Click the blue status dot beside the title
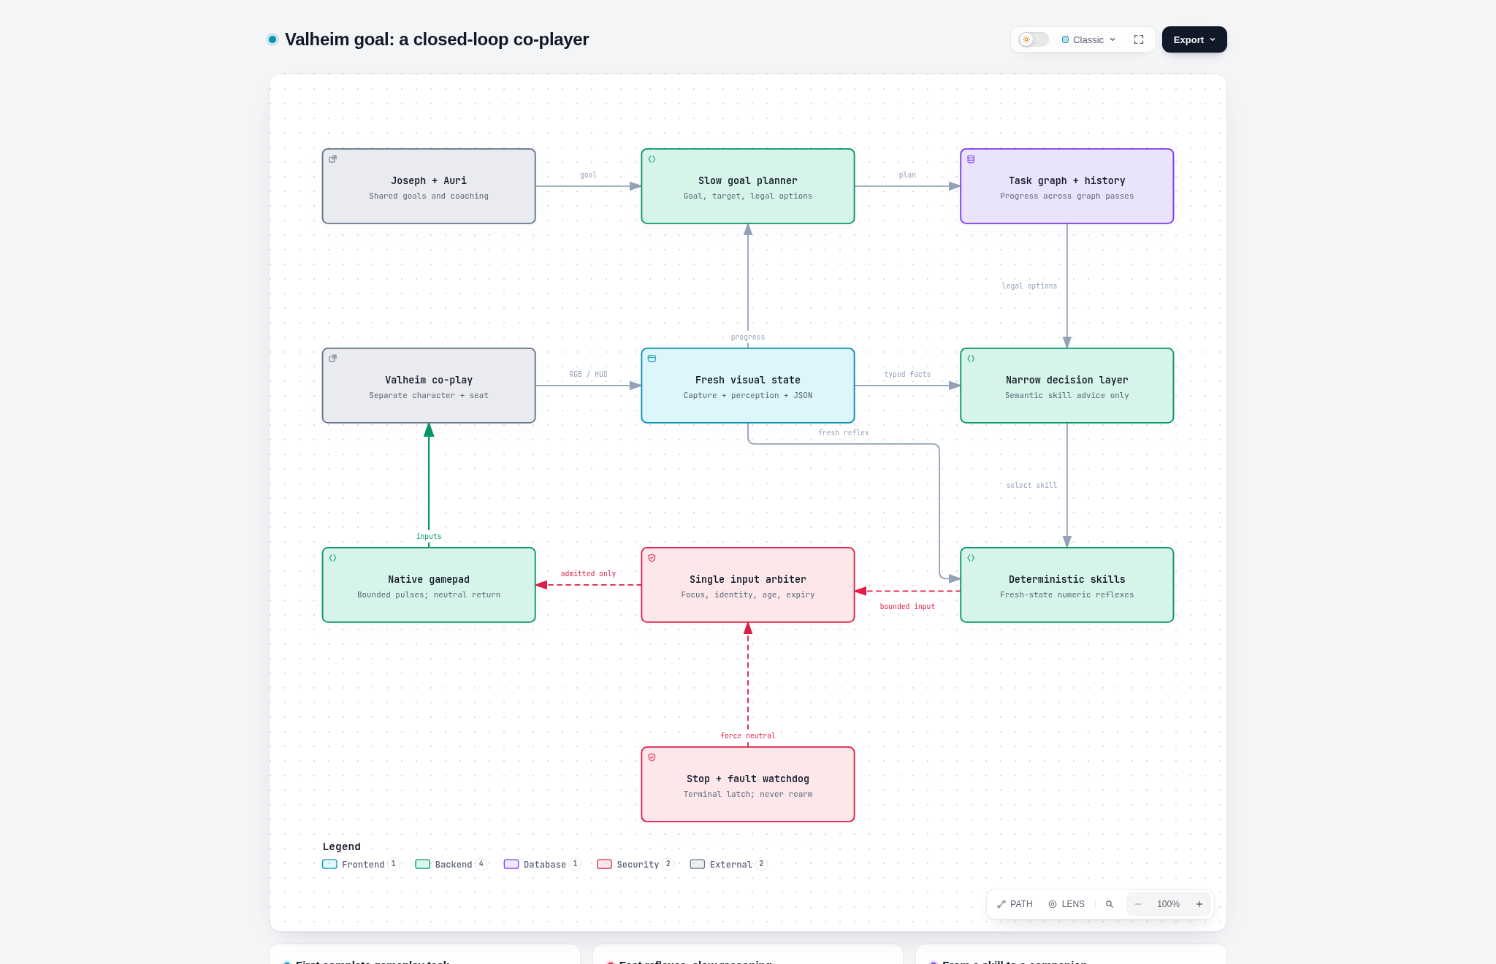 pyautogui.click(x=272, y=39)
